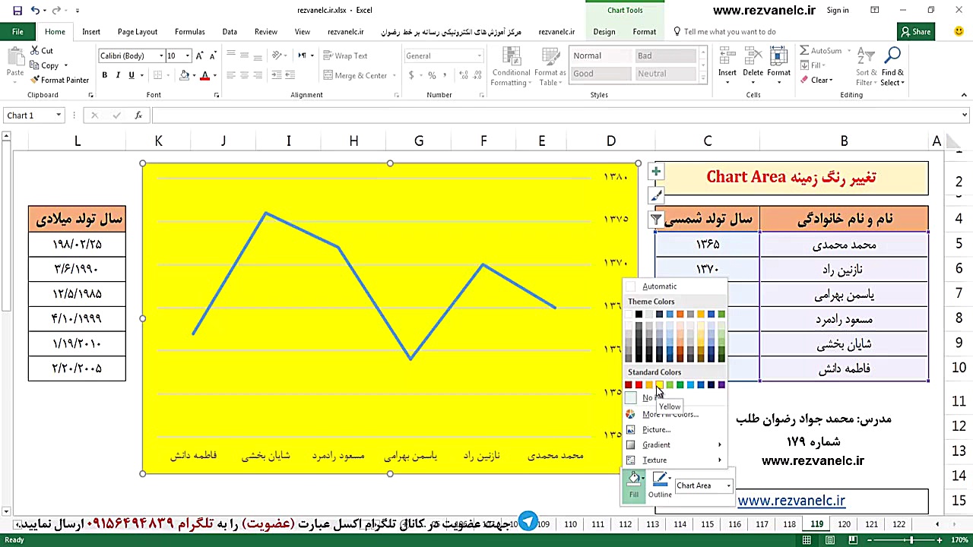Click the Tell me what you want box

pyautogui.click(x=730, y=32)
